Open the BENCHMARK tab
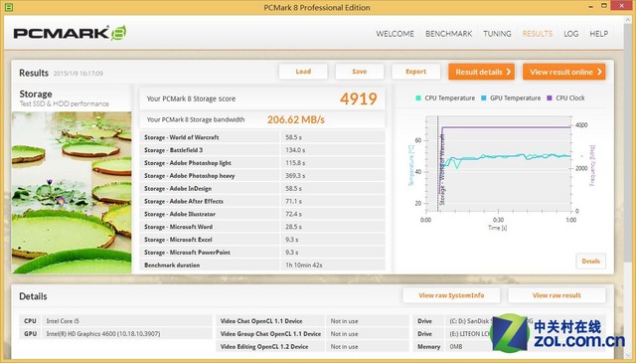The width and height of the screenshot is (636, 363). point(448,34)
